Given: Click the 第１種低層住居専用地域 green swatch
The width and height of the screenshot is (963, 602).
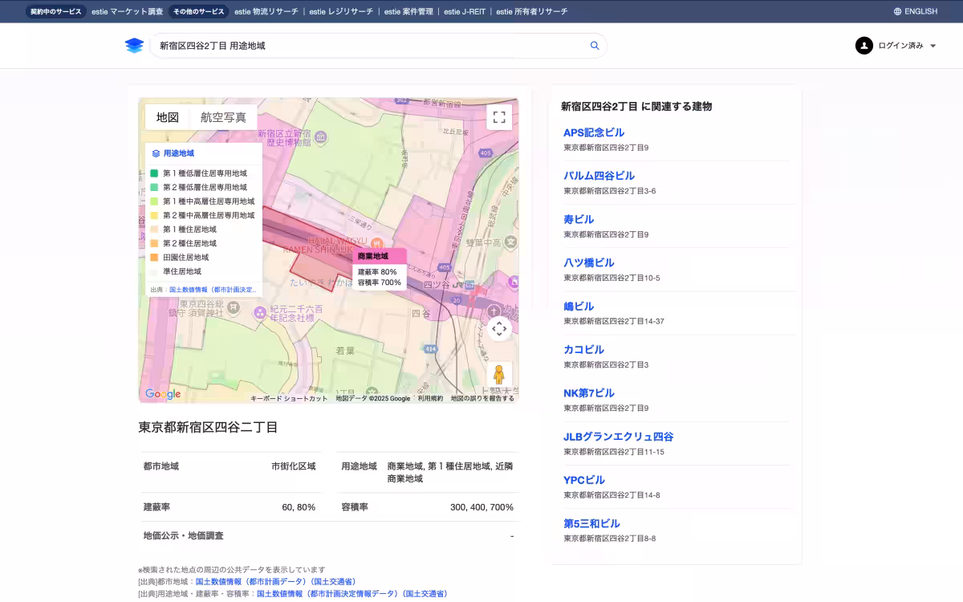Looking at the screenshot, I should pos(154,173).
